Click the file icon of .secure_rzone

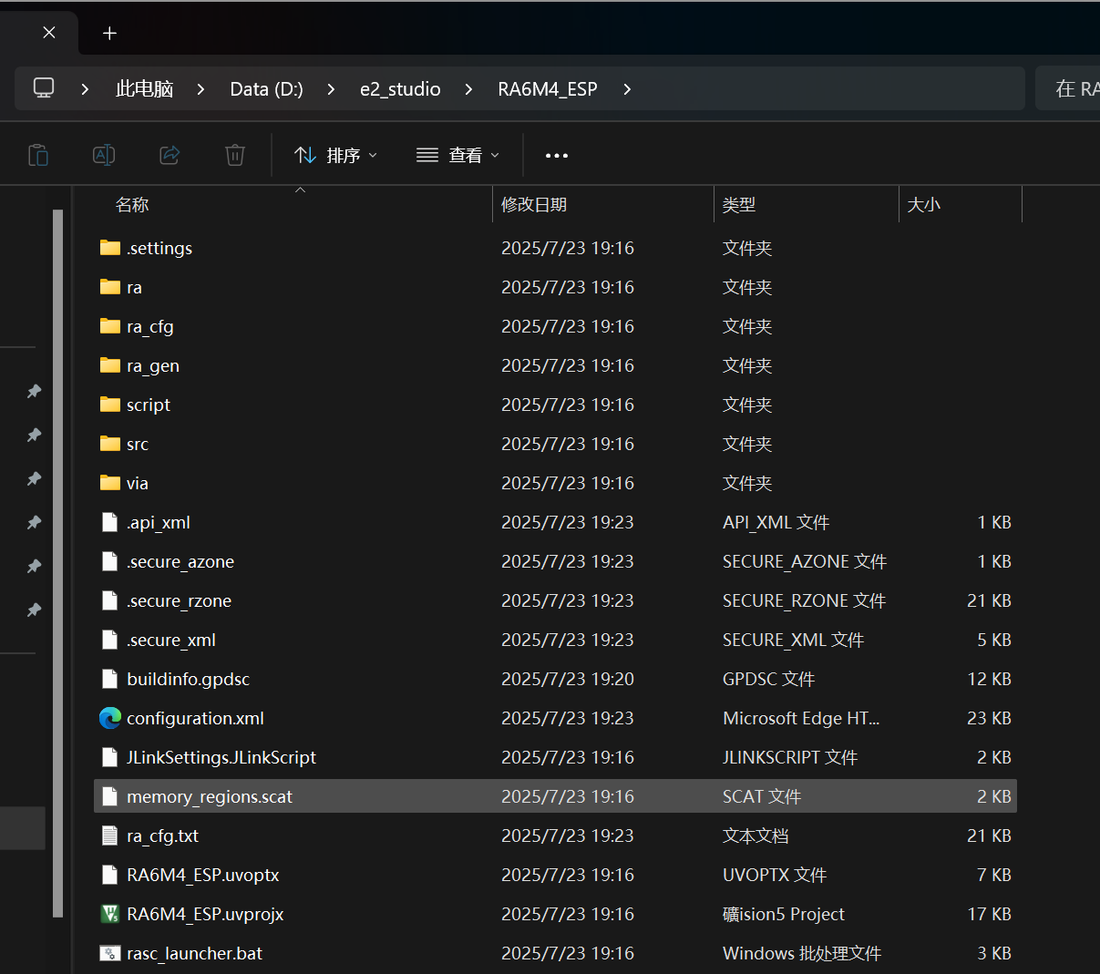[x=110, y=600]
